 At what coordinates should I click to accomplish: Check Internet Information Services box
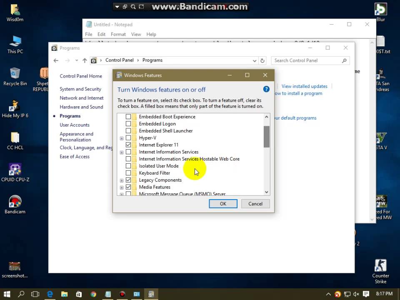click(128, 152)
